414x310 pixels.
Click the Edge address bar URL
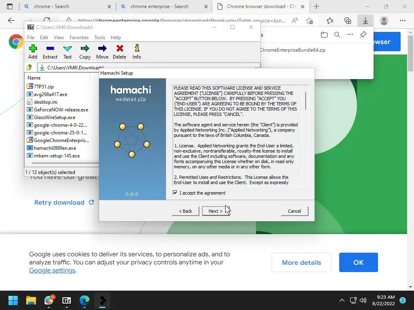pyautogui.click(x=182, y=21)
